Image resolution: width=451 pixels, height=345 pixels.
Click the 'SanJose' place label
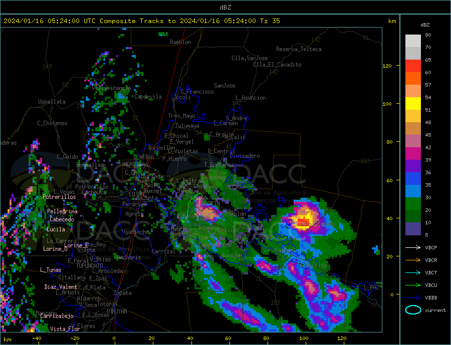click(x=224, y=86)
